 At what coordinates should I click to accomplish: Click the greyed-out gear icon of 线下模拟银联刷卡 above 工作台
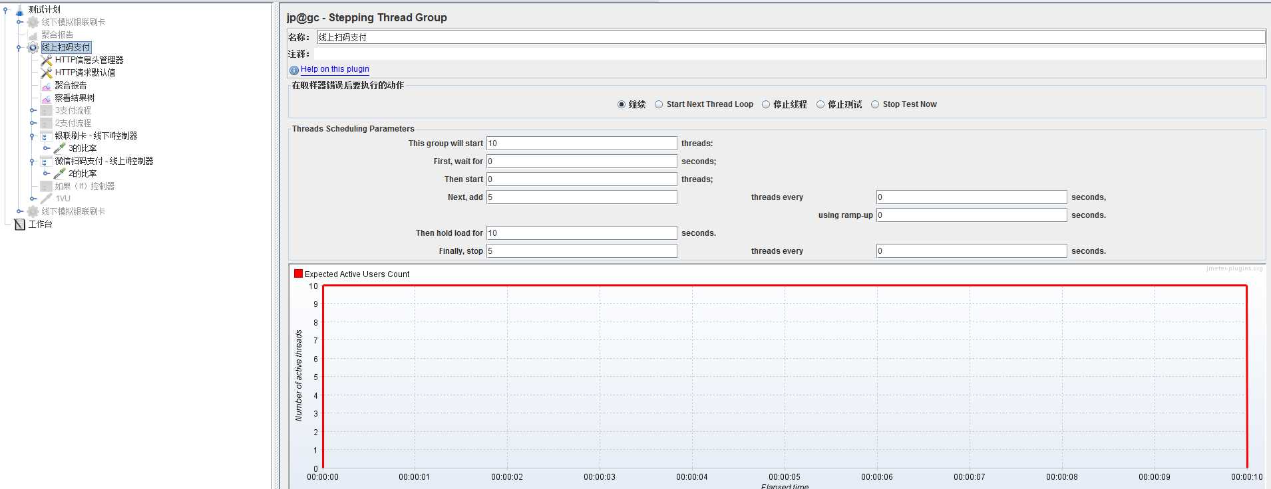(33, 211)
